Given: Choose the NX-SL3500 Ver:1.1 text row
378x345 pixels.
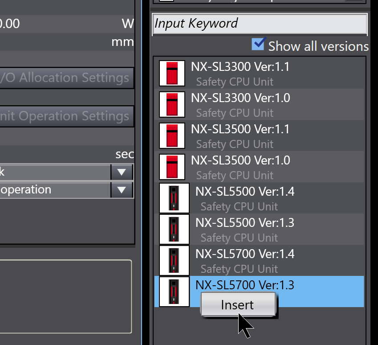Looking at the screenshot, I should [x=259, y=136].
